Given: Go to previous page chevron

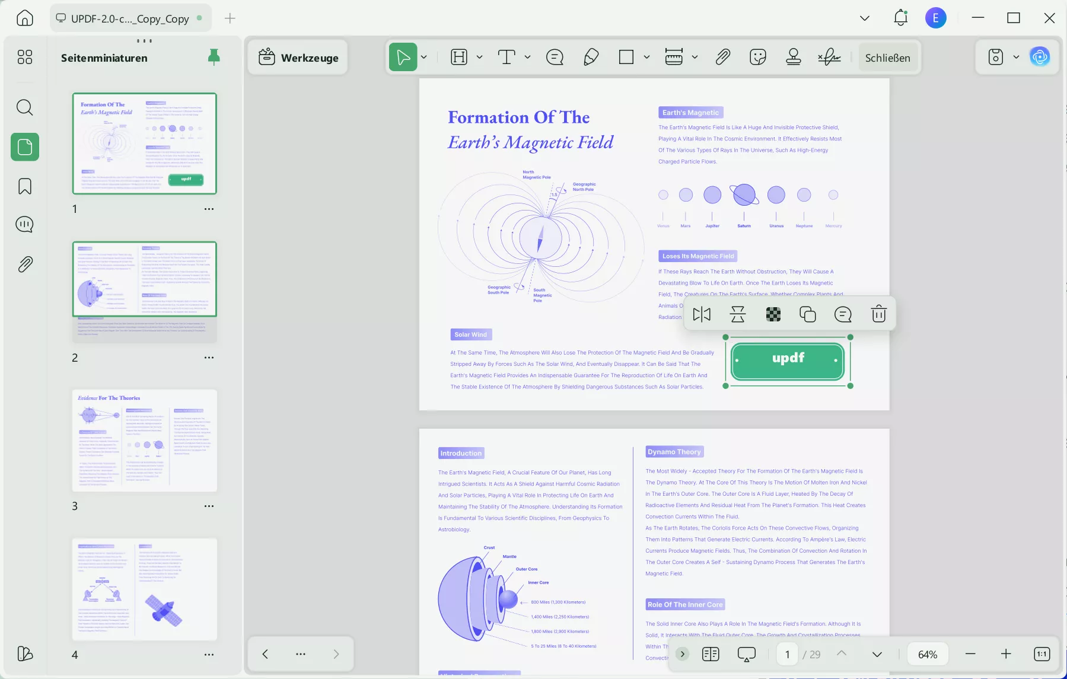Looking at the screenshot, I should click(x=842, y=654).
